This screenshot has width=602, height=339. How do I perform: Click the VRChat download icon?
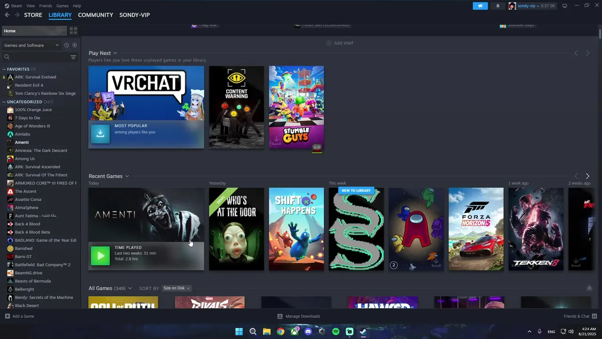[x=100, y=134]
